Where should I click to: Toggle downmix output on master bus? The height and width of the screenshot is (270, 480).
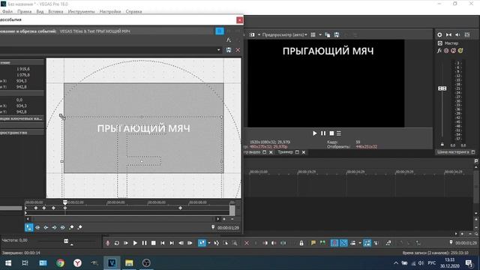[x=448, y=35]
